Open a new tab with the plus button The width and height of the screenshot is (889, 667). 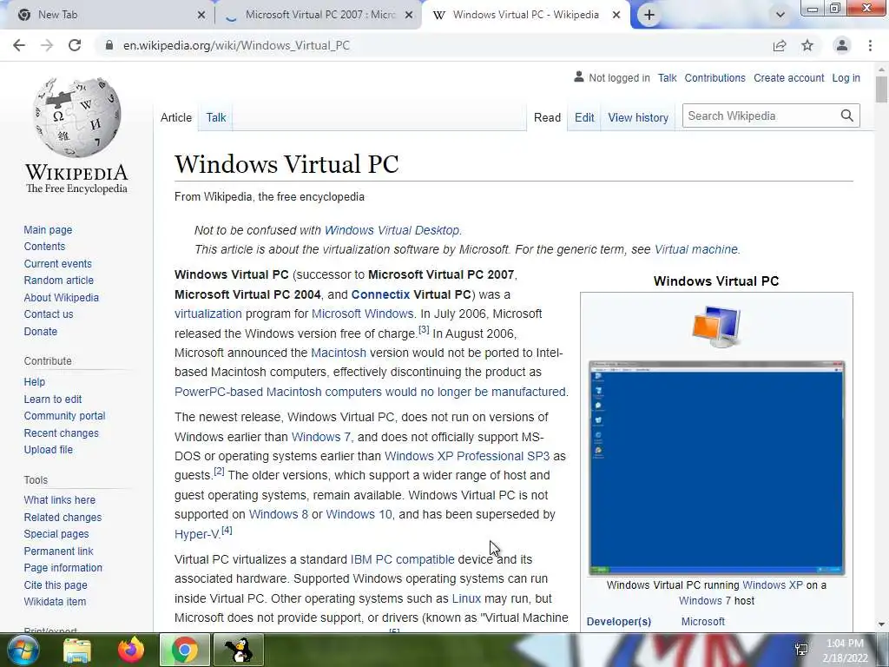649,16
